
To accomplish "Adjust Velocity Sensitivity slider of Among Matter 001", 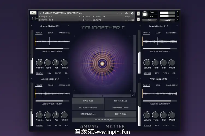I will coord(52,49).
